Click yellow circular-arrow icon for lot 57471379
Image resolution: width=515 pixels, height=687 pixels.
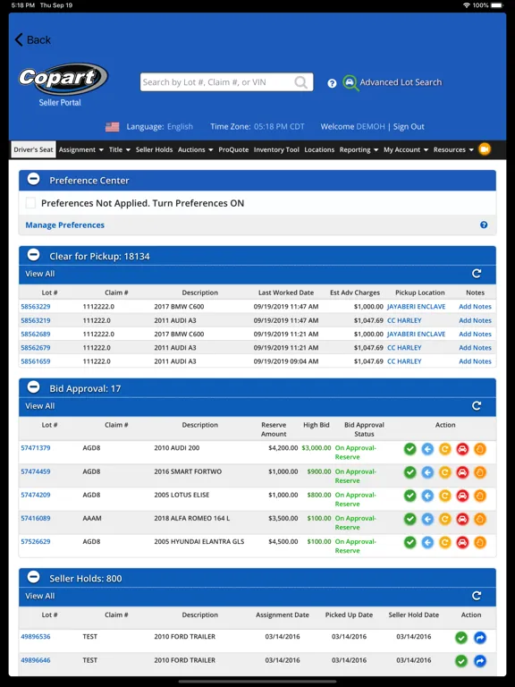(x=445, y=449)
